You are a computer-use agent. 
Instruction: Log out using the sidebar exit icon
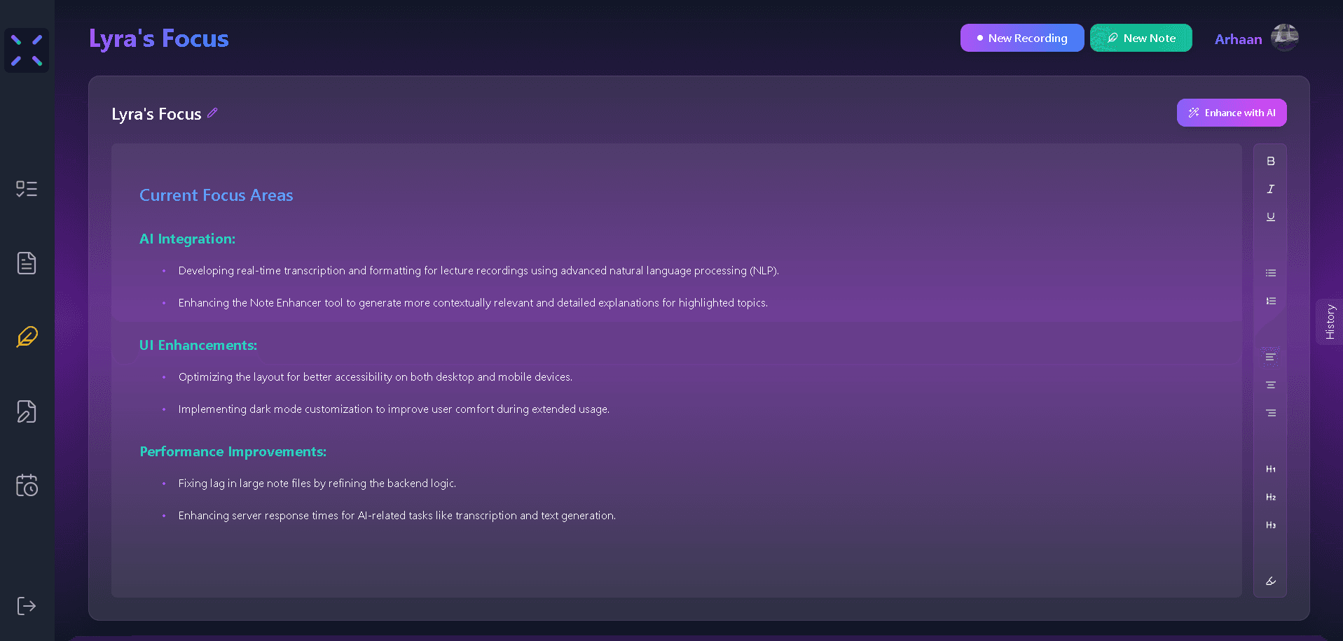tap(27, 606)
